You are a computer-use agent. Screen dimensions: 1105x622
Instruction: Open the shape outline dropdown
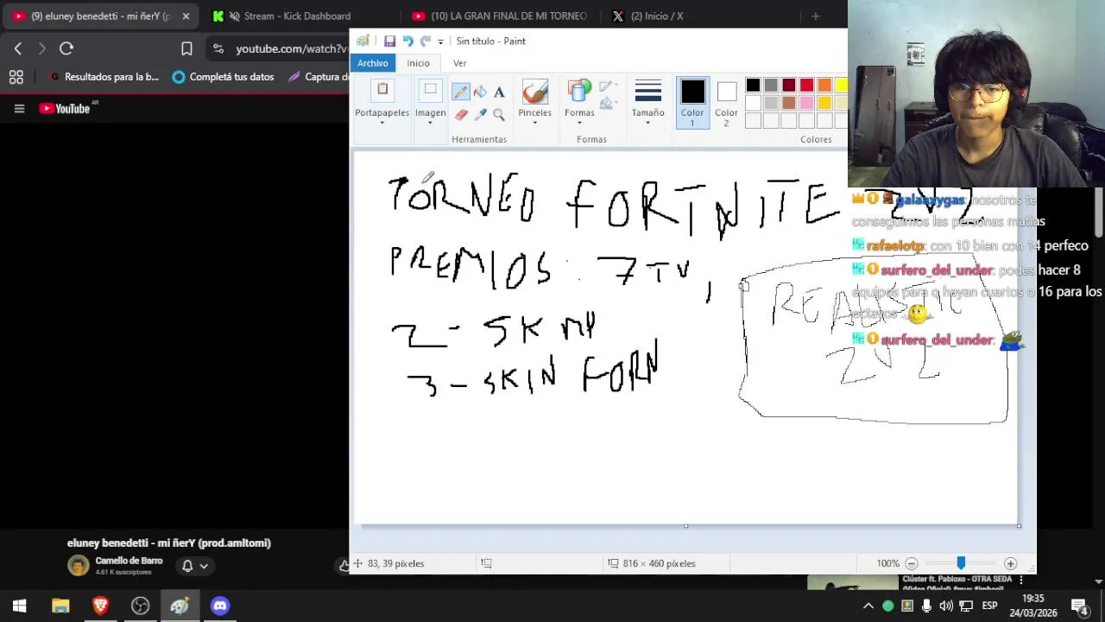[x=608, y=86]
